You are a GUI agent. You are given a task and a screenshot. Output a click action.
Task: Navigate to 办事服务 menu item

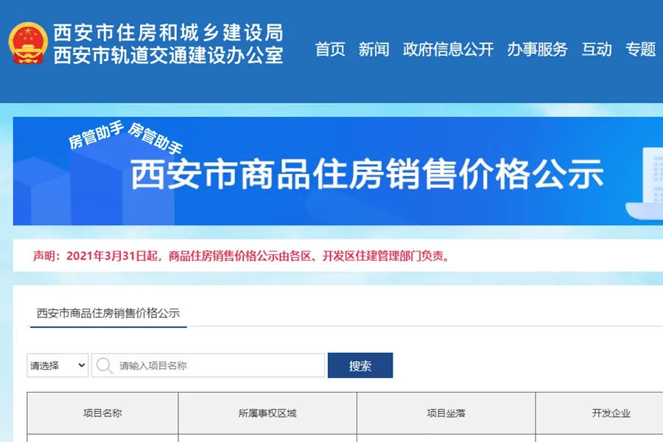pos(538,50)
